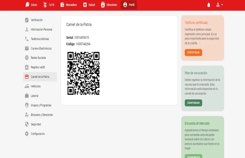Open Información Personal sidebar entry

pos(41,29)
